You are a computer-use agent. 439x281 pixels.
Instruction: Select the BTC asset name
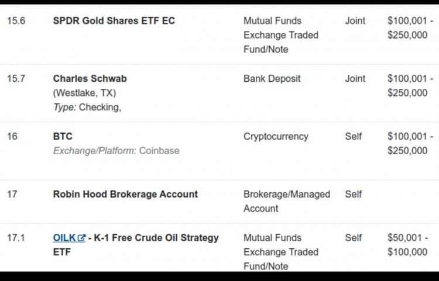[63, 136]
